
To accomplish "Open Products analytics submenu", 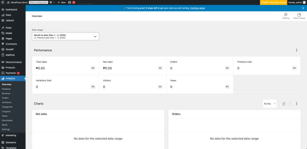I will coord(6,89).
